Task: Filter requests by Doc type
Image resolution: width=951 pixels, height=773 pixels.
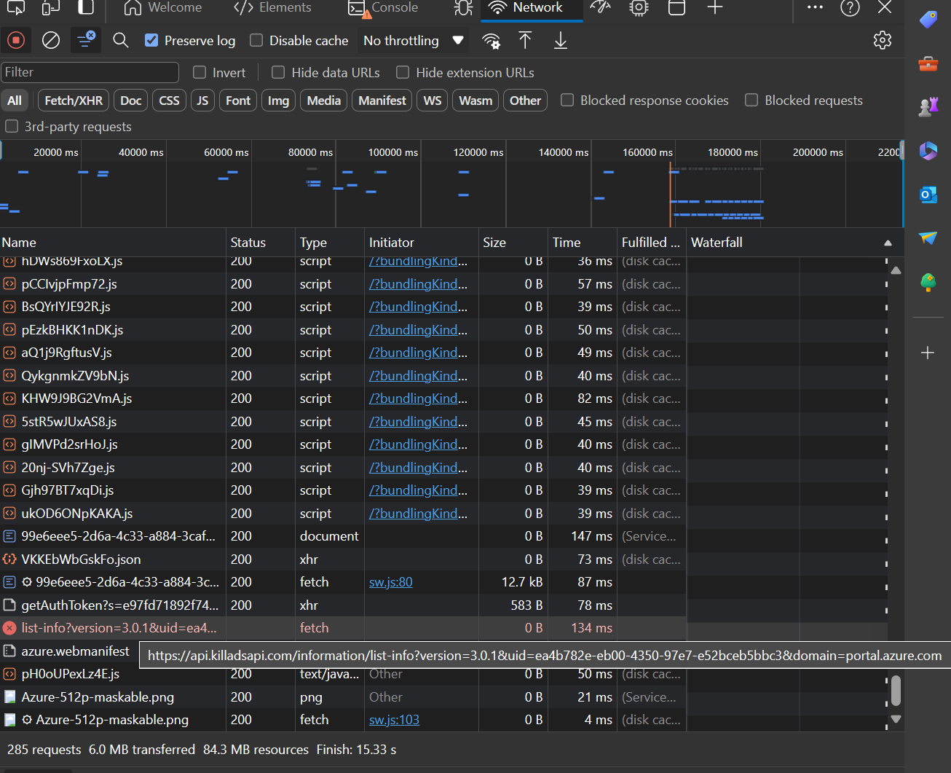Action: pyautogui.click(x=131, y=101)
